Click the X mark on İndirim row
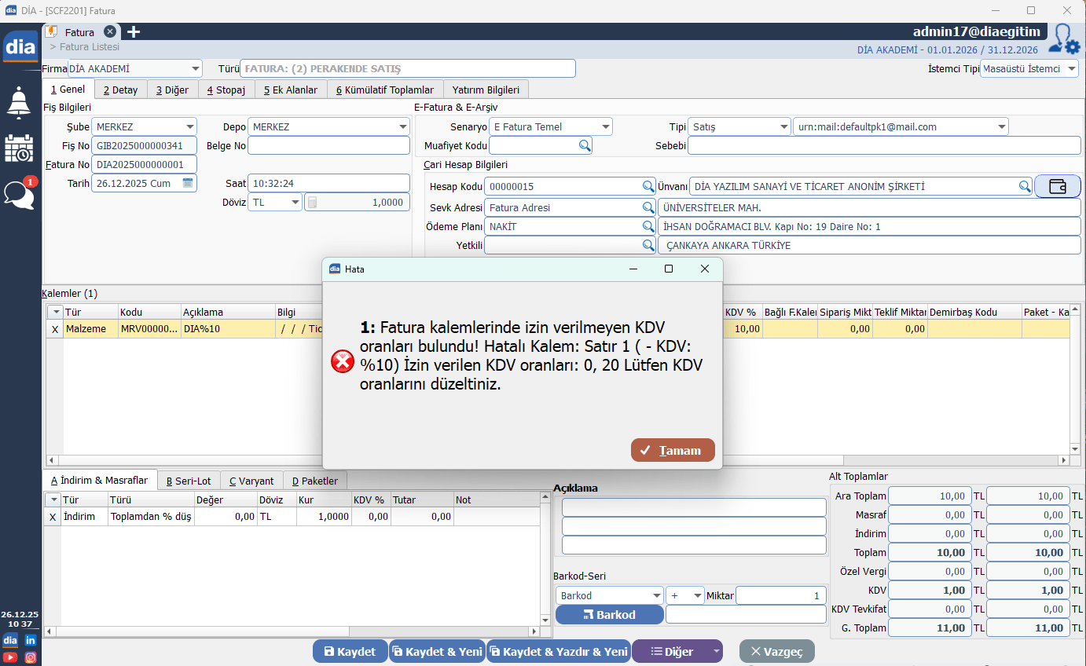Viewport: 1086px width, 666px height. (x=53, y=517)
